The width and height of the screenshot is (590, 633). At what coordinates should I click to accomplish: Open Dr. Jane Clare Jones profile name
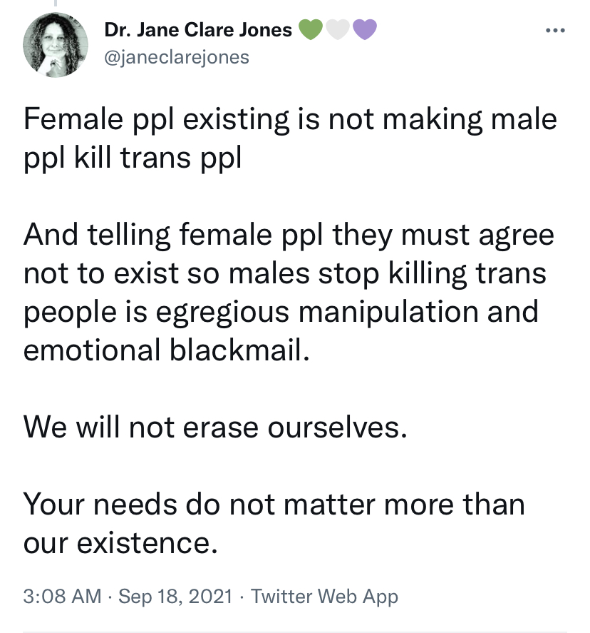click(198, 30)
